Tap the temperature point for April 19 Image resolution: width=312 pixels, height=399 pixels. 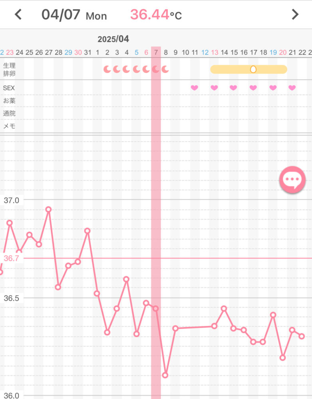coord(273,315)
